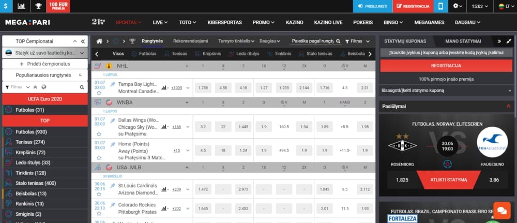Pin the Dallas Wings match
The width and height of the screenshot is (517, 223).
[x=113, y=121]
